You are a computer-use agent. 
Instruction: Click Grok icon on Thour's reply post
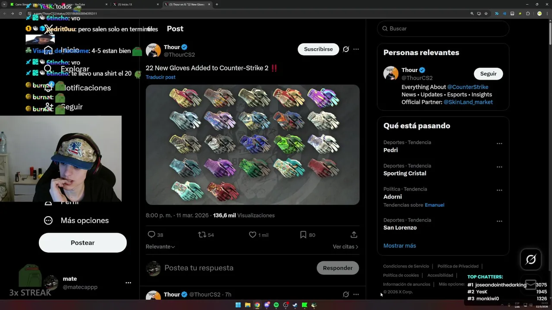345,294
